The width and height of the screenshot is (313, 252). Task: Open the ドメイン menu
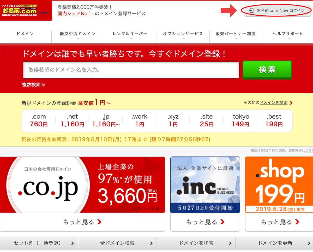click(x=25, y=35)
